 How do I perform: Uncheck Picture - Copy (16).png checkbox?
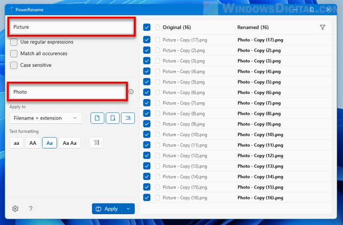pos(147,198)
